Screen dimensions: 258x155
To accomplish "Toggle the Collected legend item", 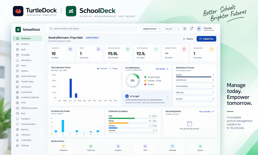I will pyautogui.click(x=102, y=68).
